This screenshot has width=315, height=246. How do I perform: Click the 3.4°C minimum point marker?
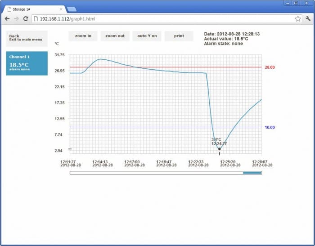(x=220, y=149)
